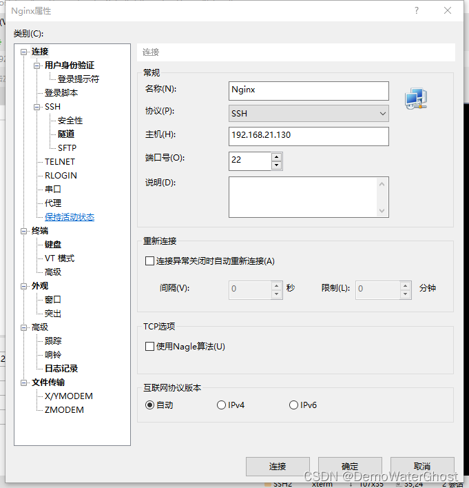Image resolution: width=469 pixels, height=488 pixels.
Task: Select 日志记录 under 高级
Action: coord(61,369)
